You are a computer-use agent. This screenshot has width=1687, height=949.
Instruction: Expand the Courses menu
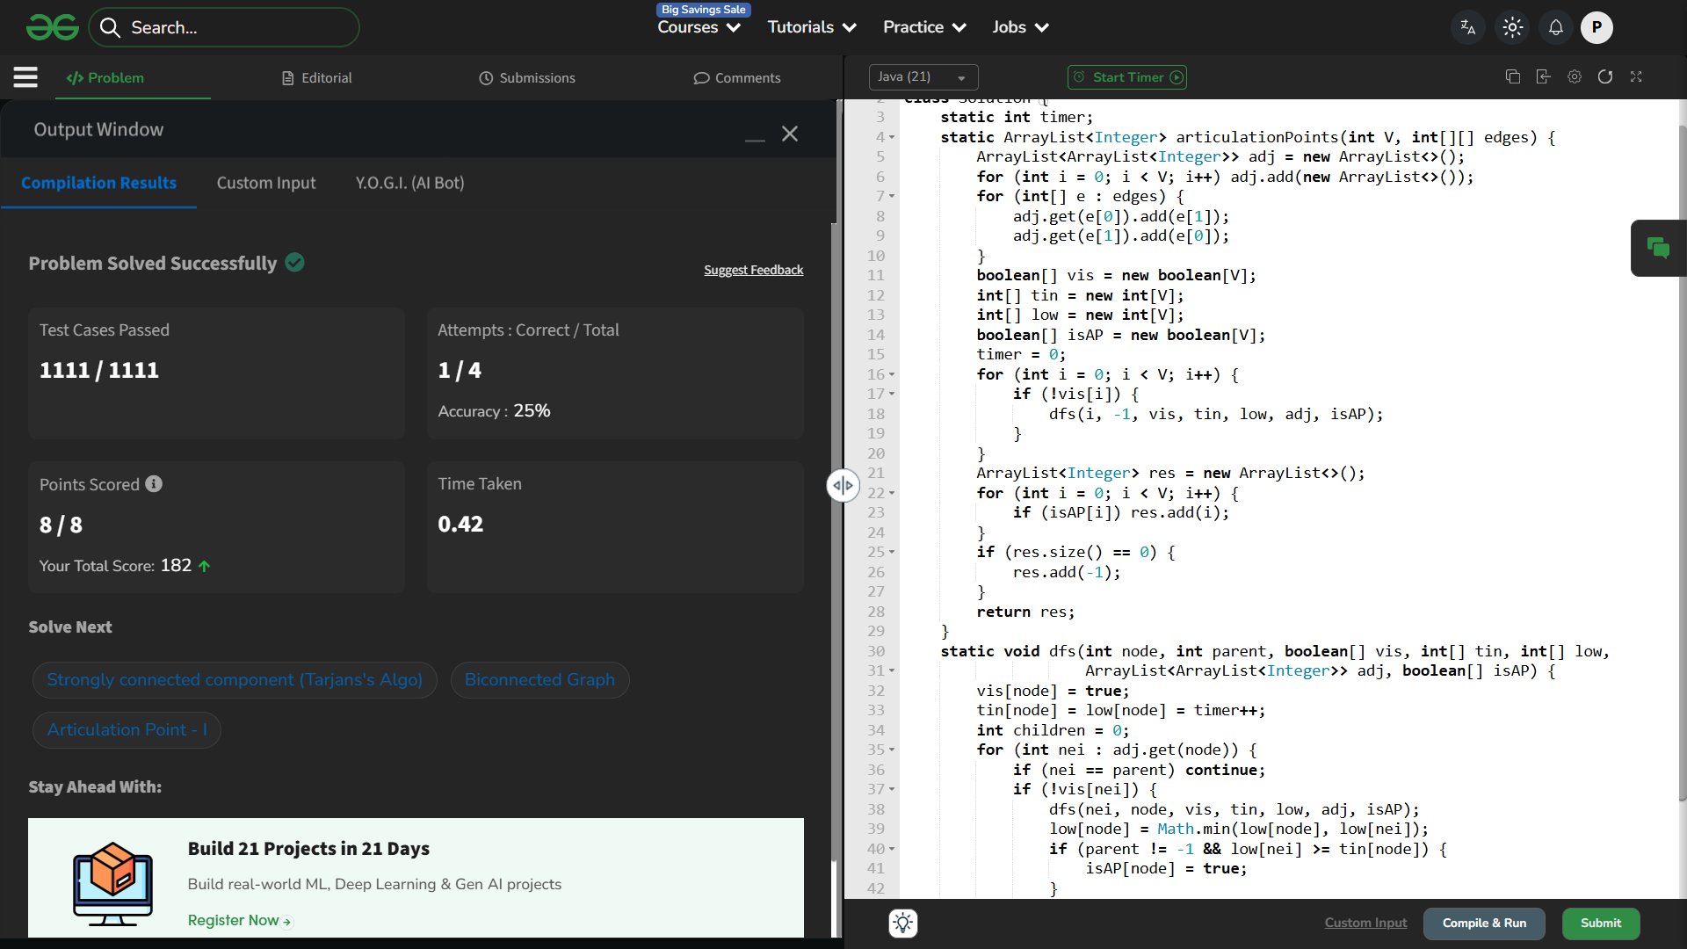pos(699,27)
